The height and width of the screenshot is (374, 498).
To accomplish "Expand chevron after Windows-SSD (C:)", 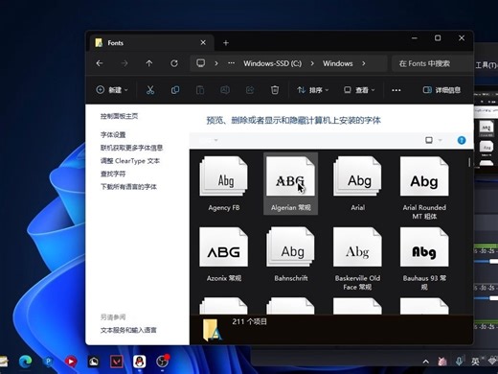I will pyautogui.click(x=312, y=63).
